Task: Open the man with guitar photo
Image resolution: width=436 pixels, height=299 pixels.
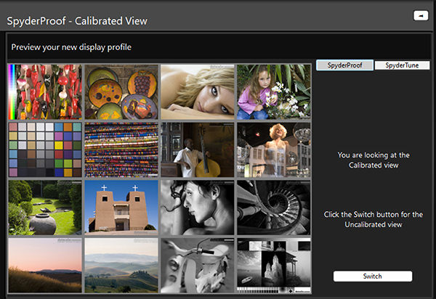Action: point(197,149)
